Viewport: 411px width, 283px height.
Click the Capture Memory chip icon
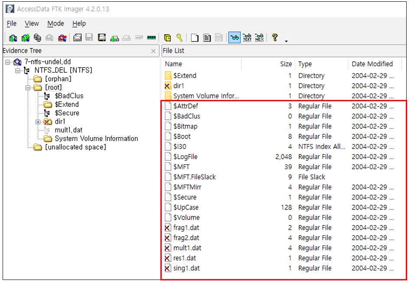point(151,38)
